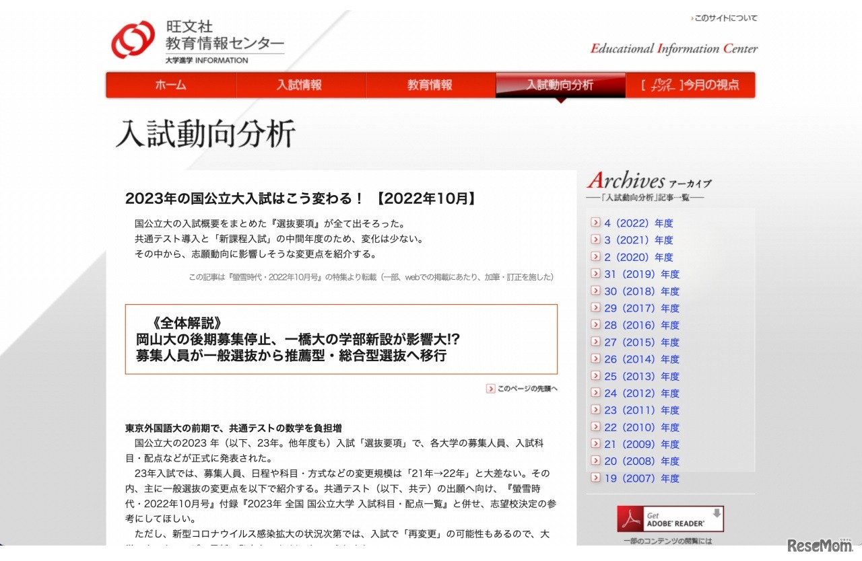This screenshot has width=862, height=561.
Task: Click the ReseMom logo watermark
Action: (x=820, y=546)
